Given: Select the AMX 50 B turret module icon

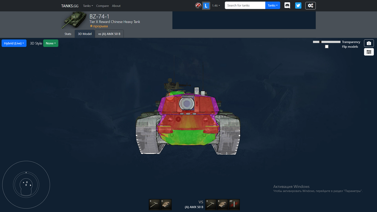Looking at the screenshot, I should point(222,204).
